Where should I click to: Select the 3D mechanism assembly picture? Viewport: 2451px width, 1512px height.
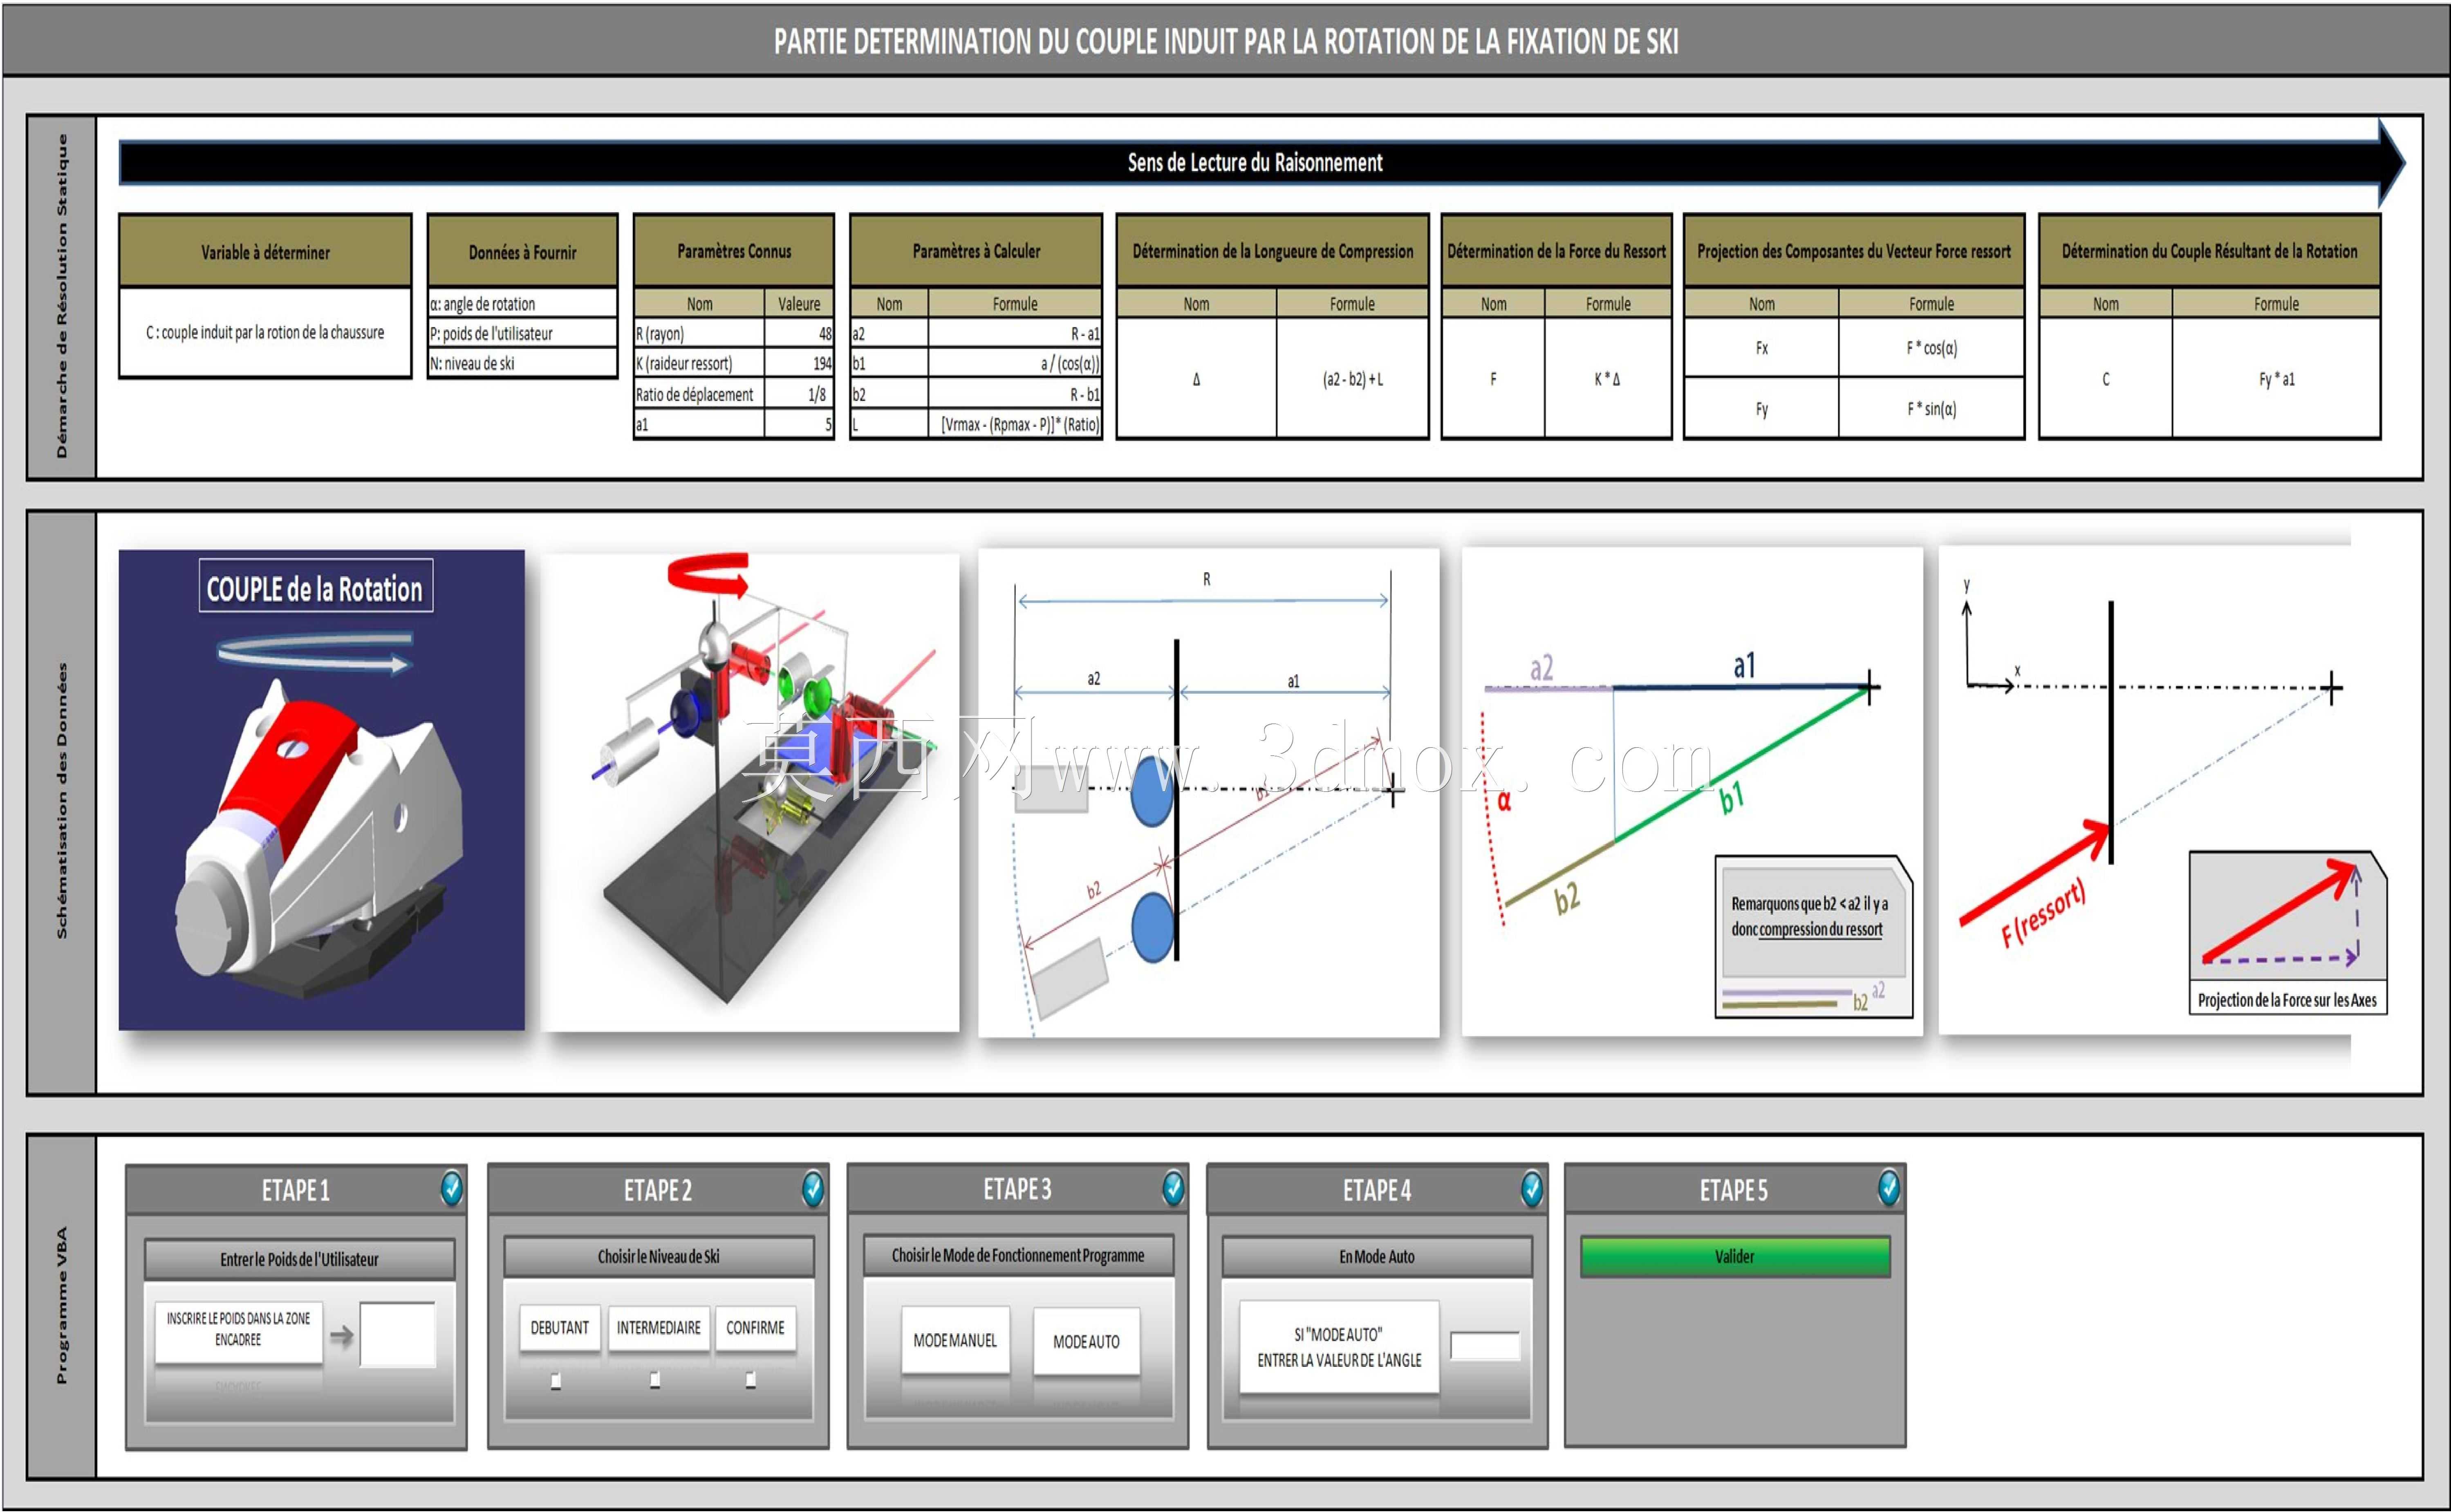[750, 792]
